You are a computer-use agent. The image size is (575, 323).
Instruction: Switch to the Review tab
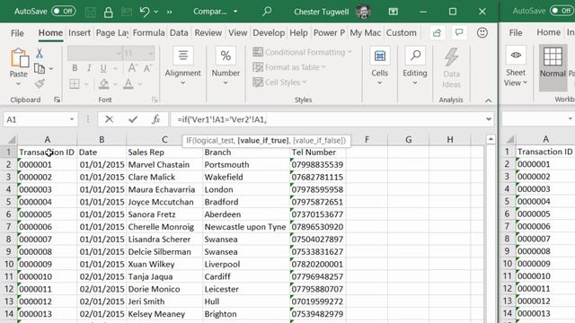point(208,32)
